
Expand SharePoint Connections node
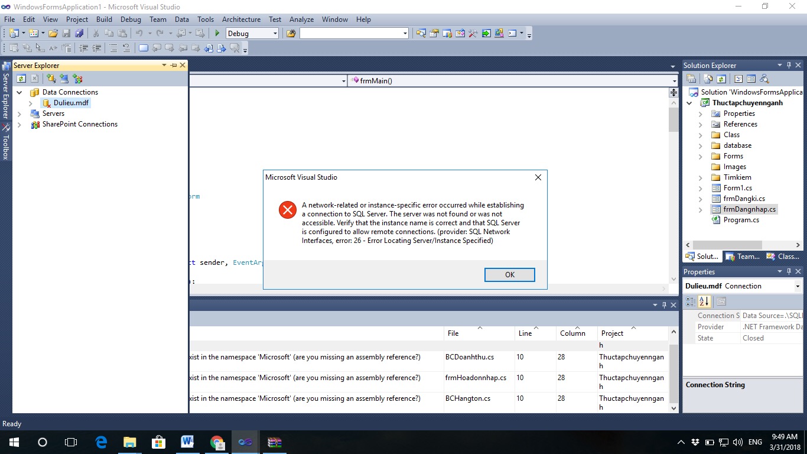click(x=19, y=124)
